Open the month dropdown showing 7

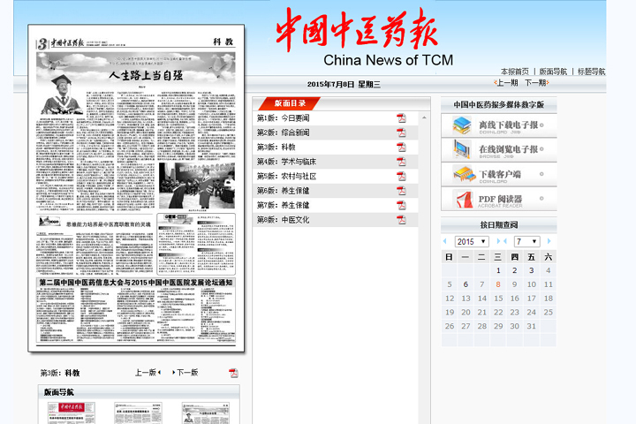click(x=526, y=241)
